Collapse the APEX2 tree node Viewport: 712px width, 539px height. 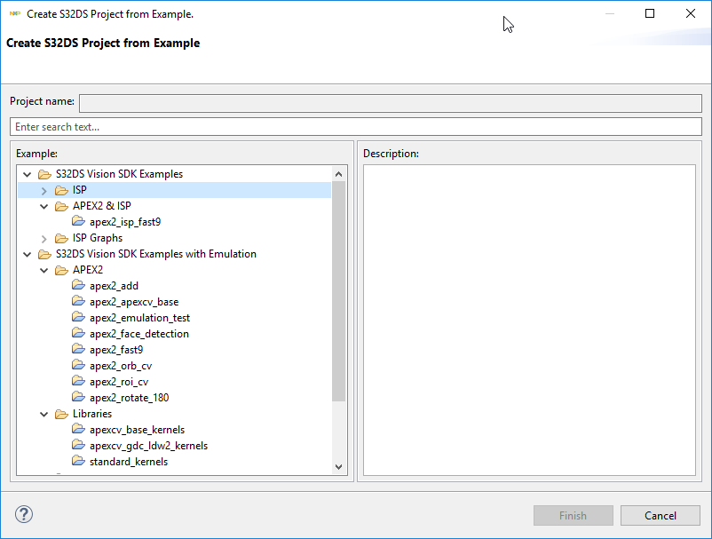[x=44, y=271]
